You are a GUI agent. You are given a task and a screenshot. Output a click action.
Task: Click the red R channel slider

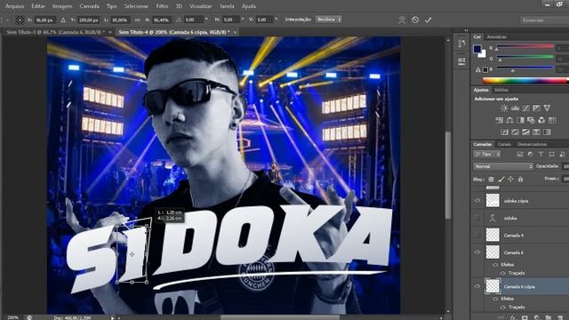click(x=525, y=46)
